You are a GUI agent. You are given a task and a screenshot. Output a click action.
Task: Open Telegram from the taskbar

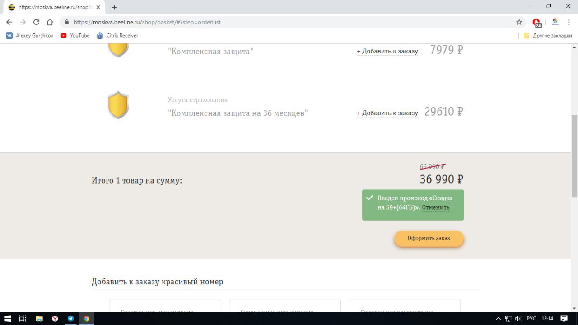(70, 318)
